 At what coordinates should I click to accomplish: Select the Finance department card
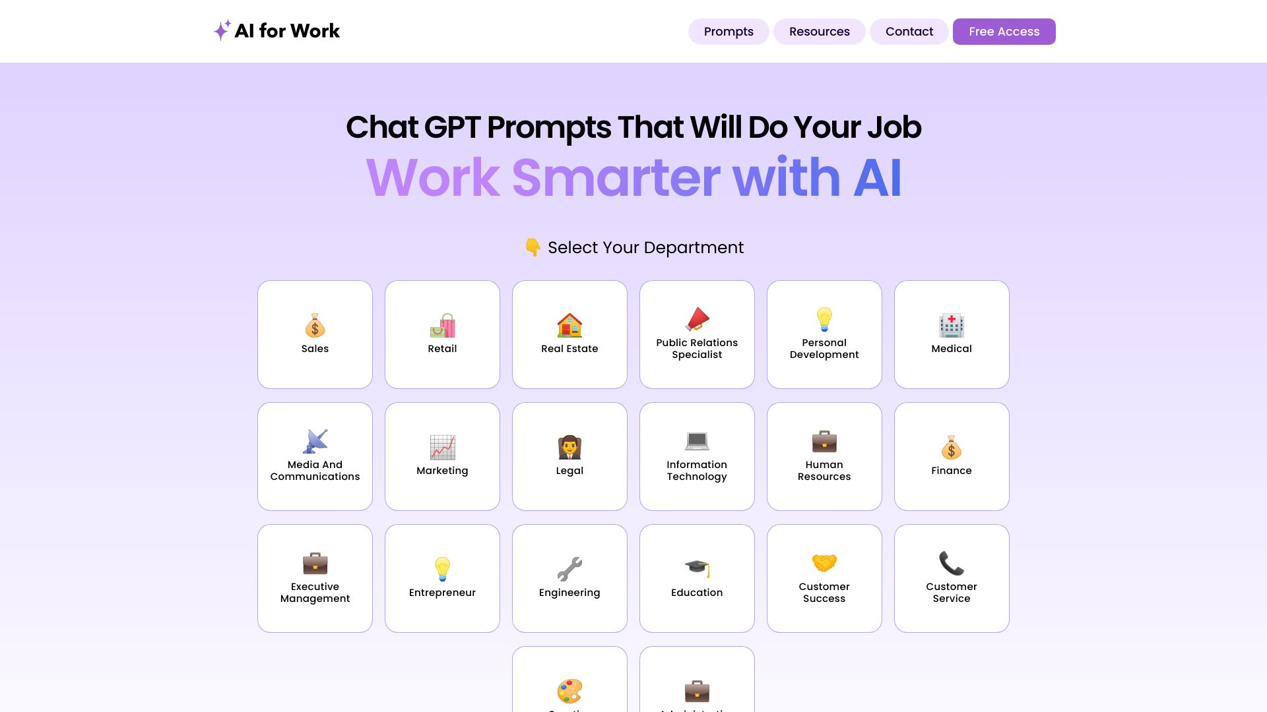click(951, 456)
